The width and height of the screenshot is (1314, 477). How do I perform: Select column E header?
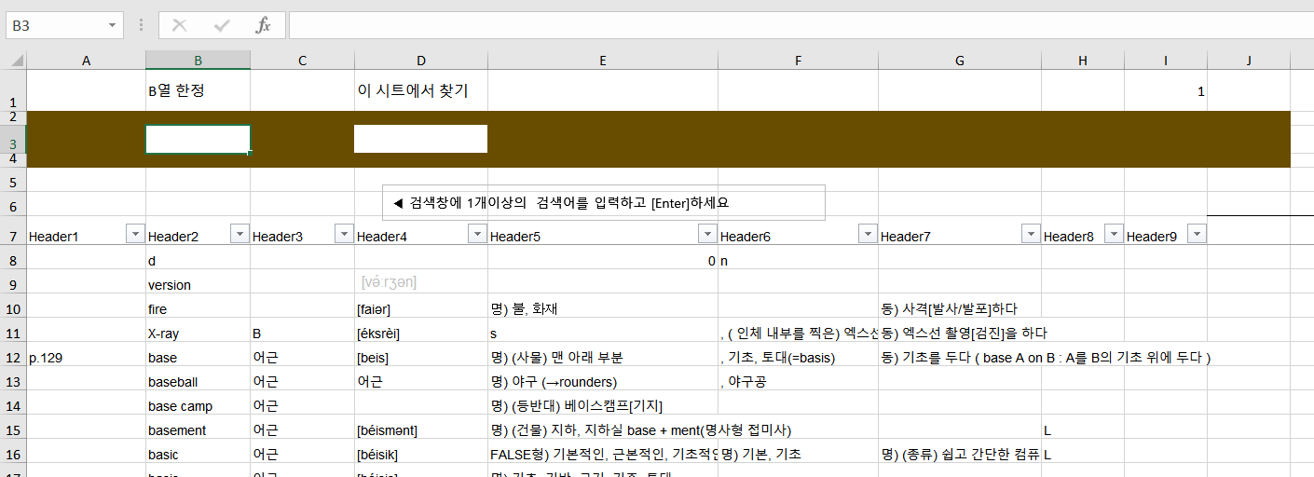click(x=603, y=61)
